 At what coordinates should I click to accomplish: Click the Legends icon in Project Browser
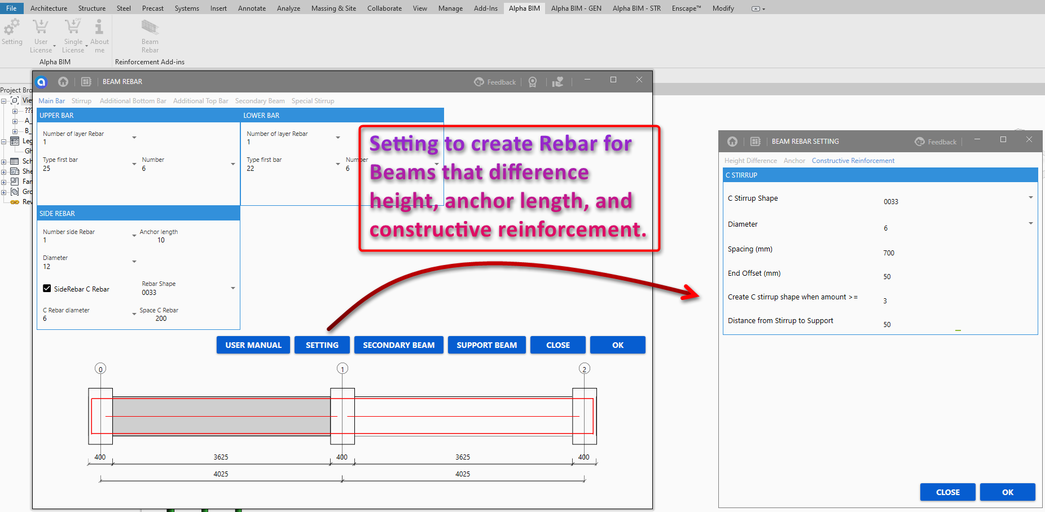point(15,141)
